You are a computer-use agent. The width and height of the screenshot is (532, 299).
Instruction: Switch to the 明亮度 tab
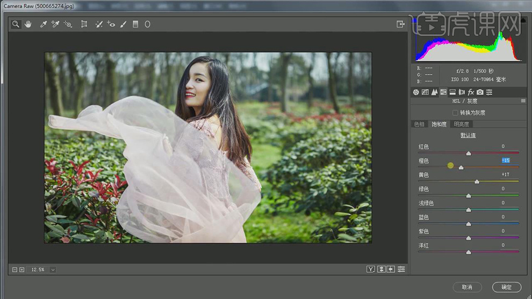(461, 124)
